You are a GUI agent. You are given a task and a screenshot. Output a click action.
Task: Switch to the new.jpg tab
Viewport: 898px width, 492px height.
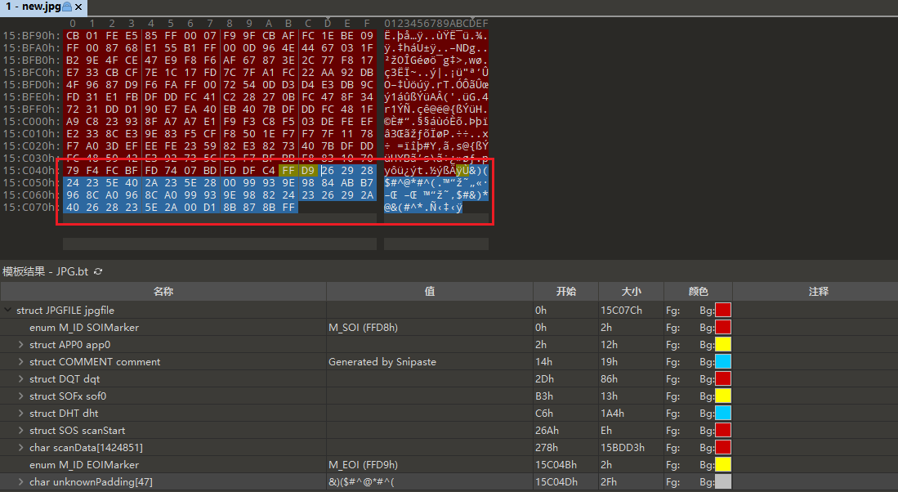point(33,7)
